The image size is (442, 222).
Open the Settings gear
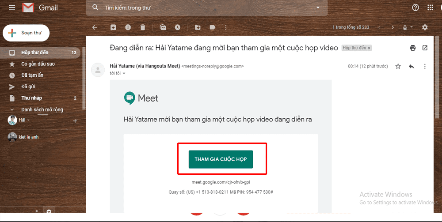coord(425,27)
